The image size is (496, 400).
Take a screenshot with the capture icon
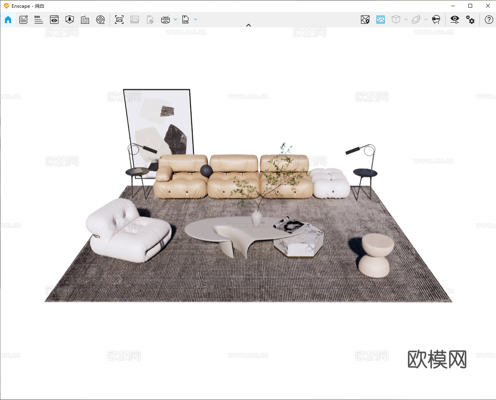pos(119,20)
